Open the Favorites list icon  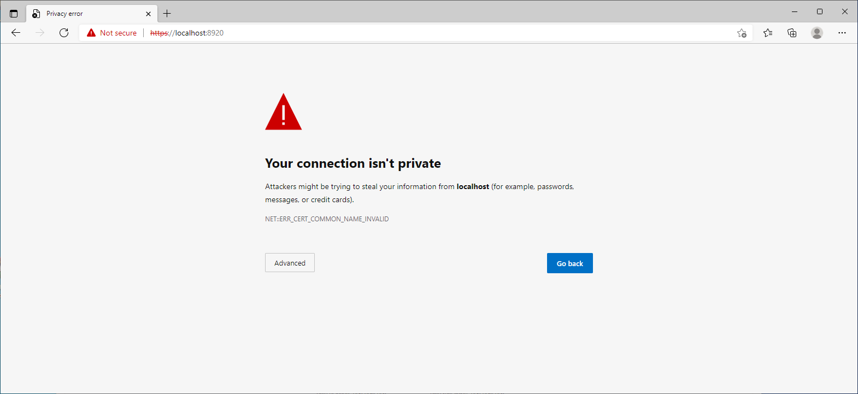tap(768, 33)
